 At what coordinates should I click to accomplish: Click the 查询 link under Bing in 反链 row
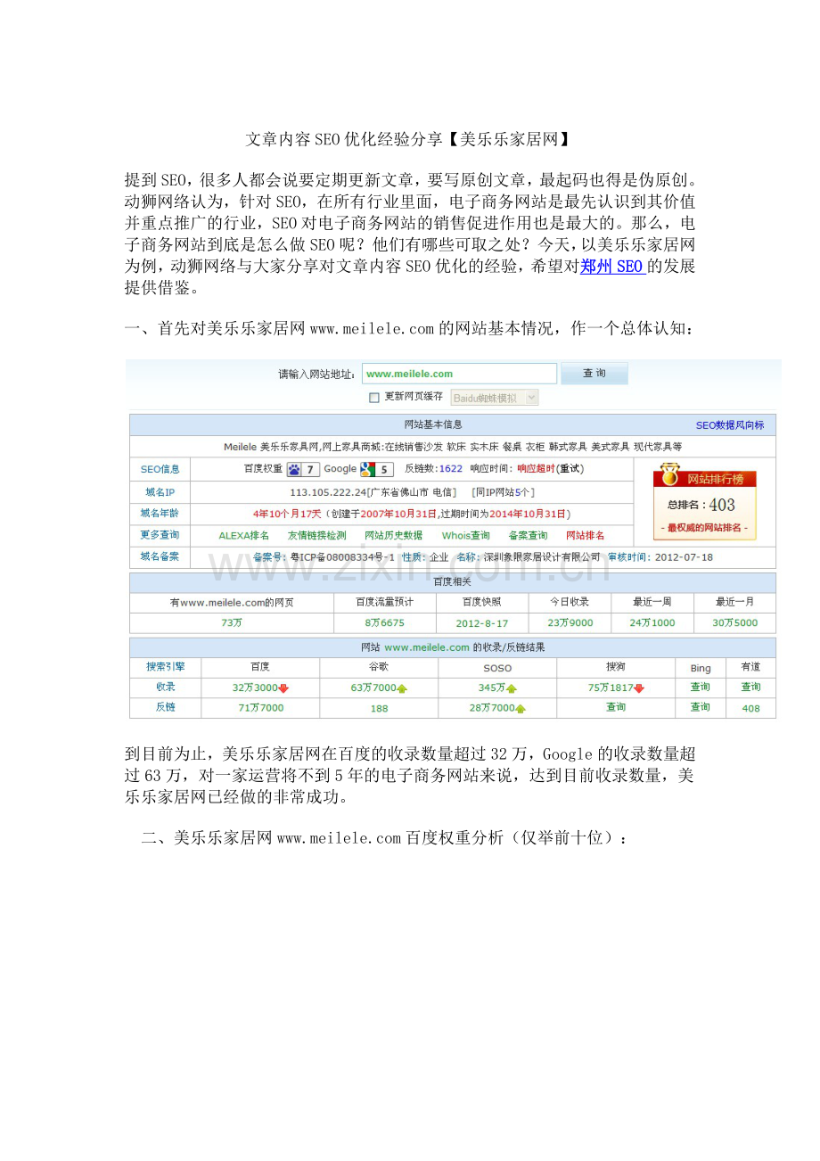point(701,707)
